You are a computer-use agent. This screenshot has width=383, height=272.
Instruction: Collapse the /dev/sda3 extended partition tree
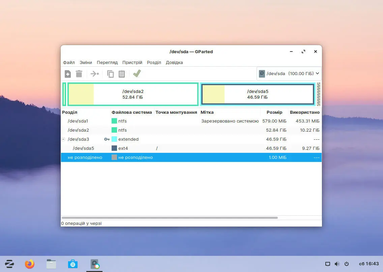click(63, 139)
